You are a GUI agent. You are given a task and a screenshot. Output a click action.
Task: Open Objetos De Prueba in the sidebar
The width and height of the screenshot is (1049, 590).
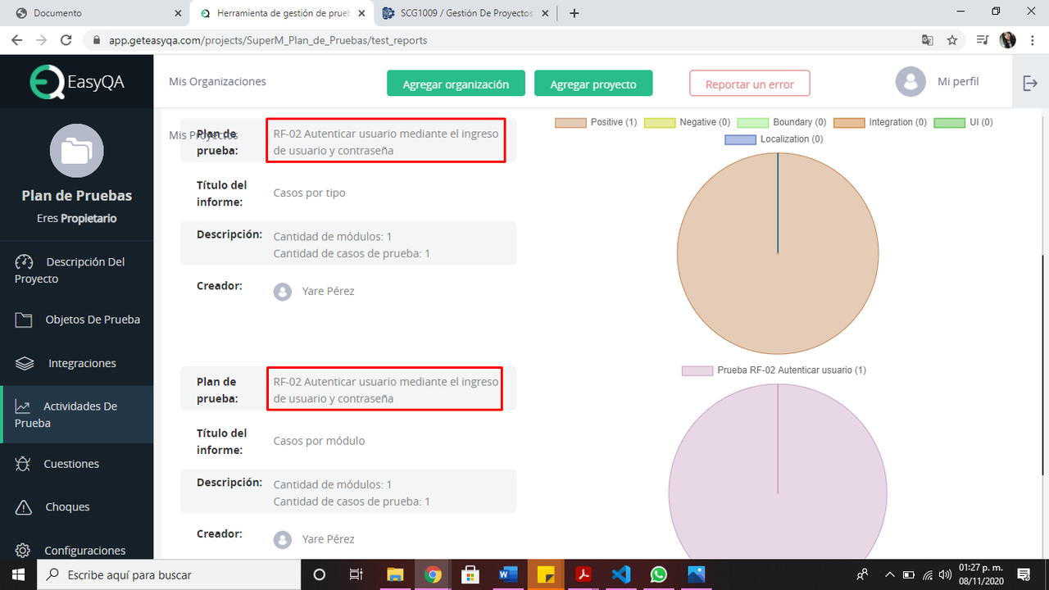[x=76, y=320]
